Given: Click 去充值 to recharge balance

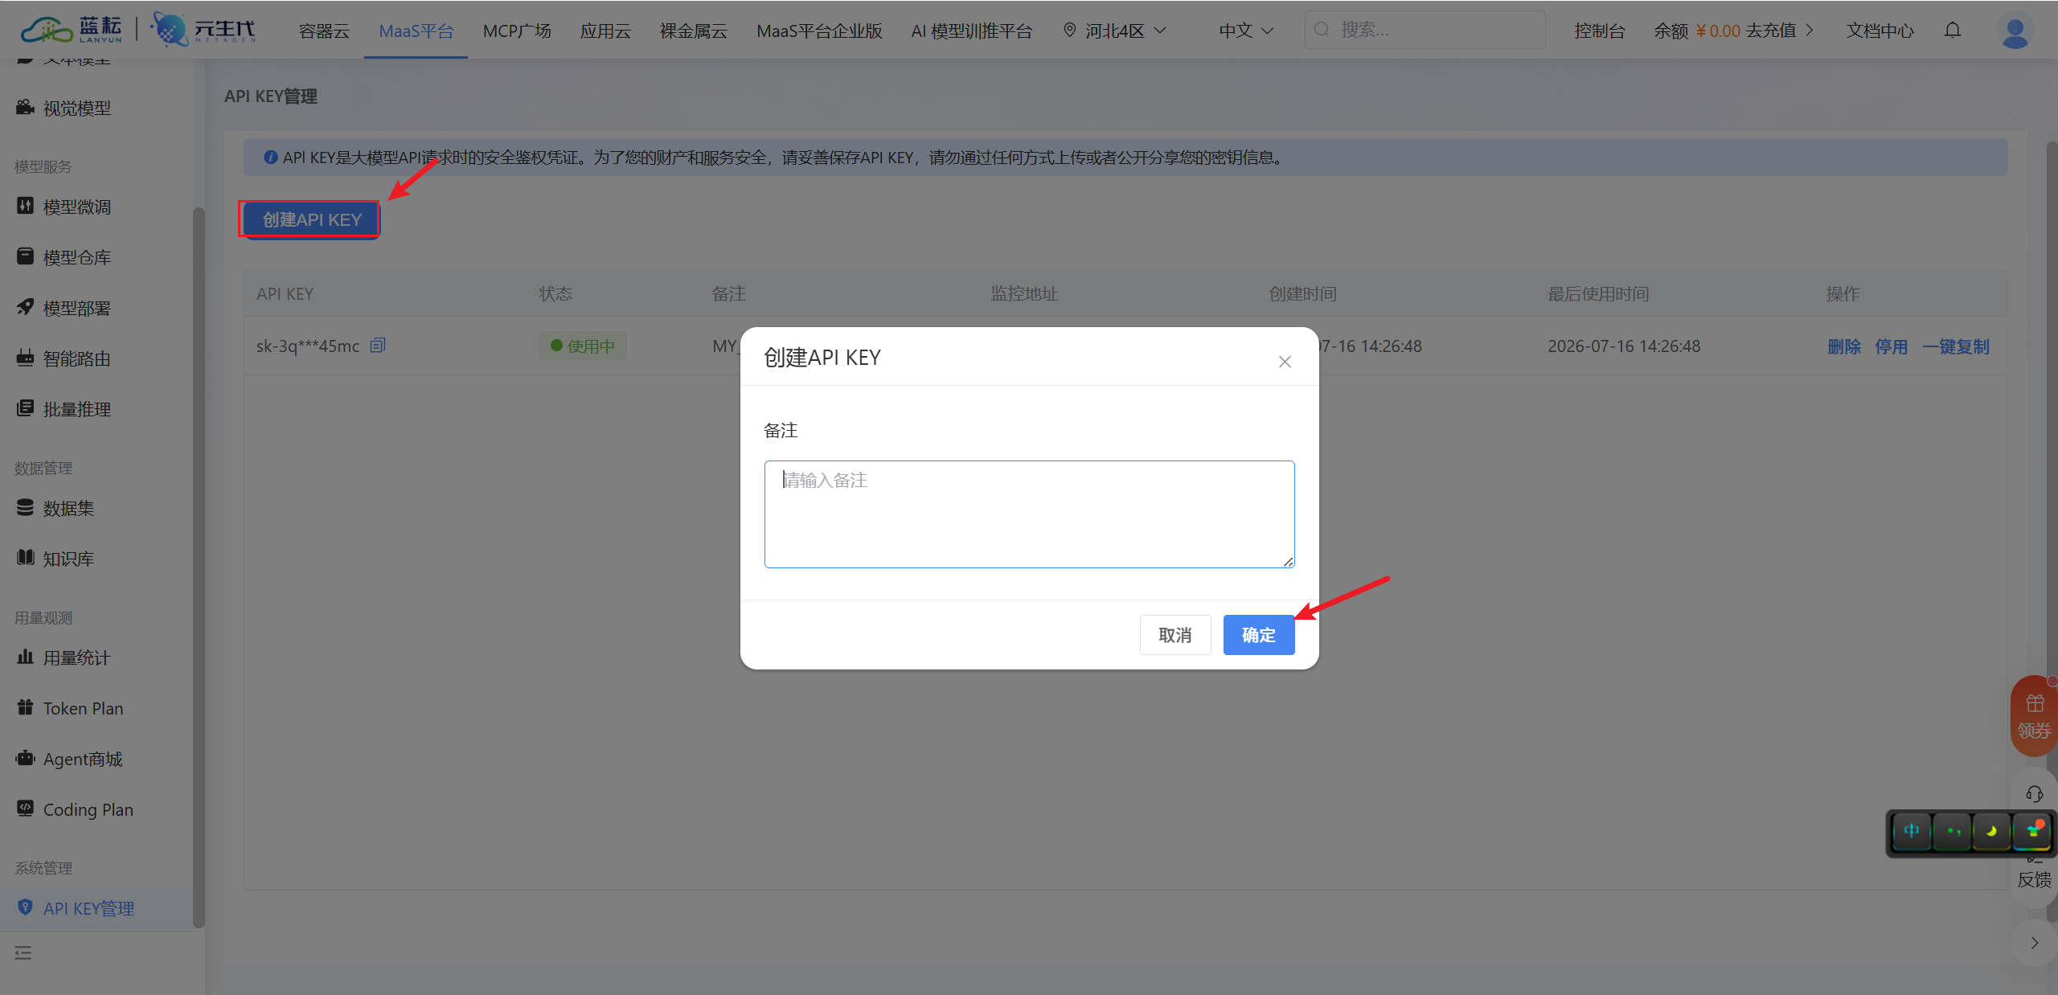Looking at the screenshot, I should pos(1779,31).
